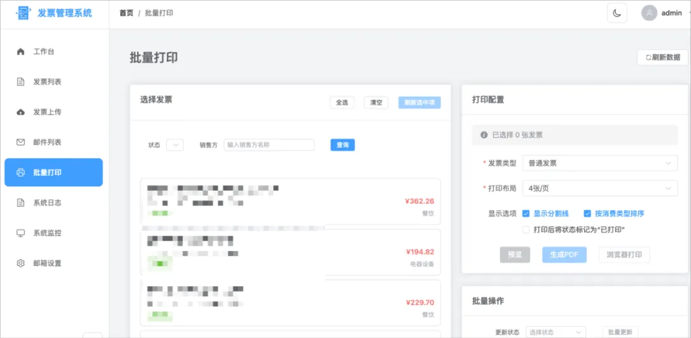The height and width of the screenshot is (338, 691).
Task: Click the 清空 button
Action: (x=376, y=102)
